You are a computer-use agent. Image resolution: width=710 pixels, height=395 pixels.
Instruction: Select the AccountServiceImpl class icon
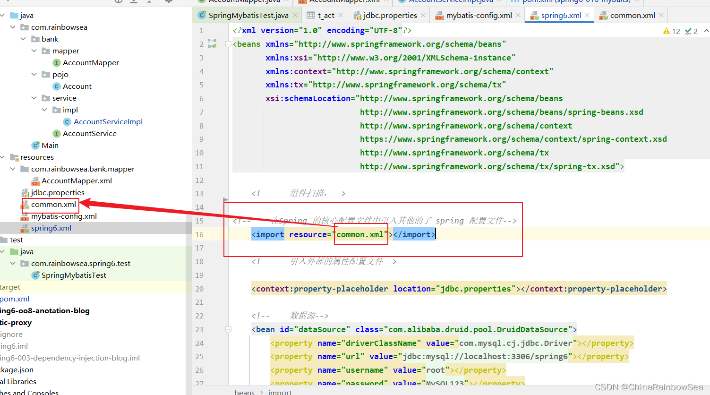67,121
